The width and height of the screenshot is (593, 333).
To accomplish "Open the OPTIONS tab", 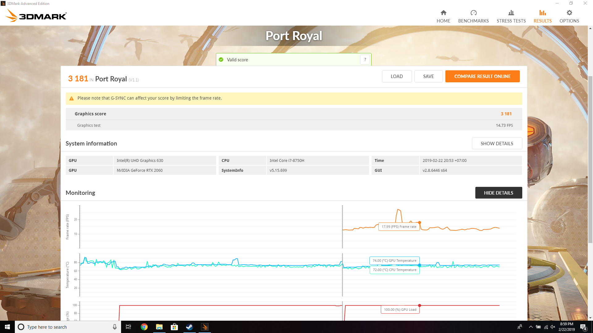I will point(569,16).
